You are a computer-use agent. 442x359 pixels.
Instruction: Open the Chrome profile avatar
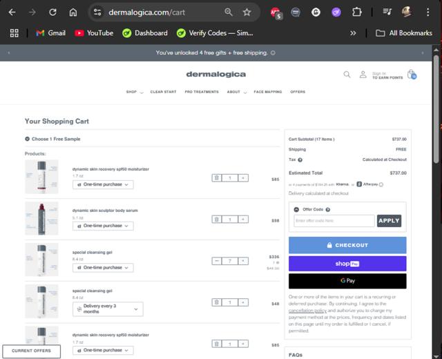406,12
